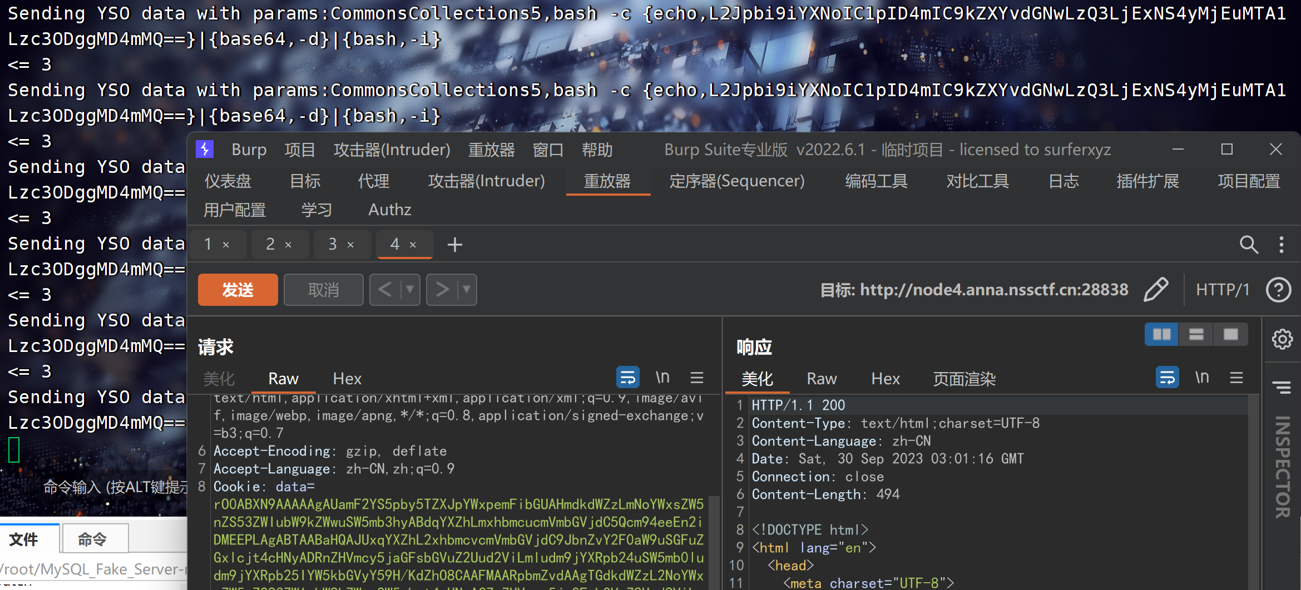
Task: Switch to the 项目配置 tab
Action: click(1249, 181)
